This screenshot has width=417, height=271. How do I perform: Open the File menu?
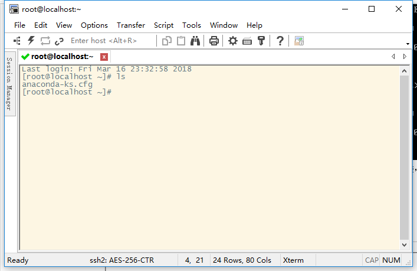point(19,25)
